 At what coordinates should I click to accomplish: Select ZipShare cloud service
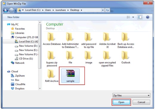pos(18,76)
